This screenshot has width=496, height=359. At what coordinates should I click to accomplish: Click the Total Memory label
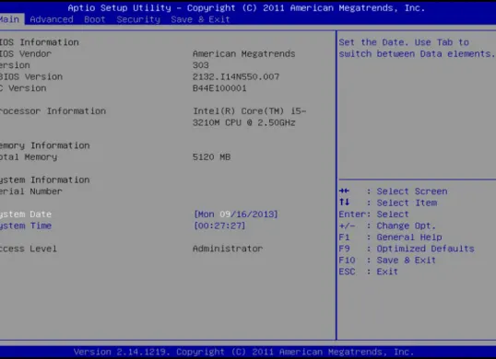tap(29, 156)
